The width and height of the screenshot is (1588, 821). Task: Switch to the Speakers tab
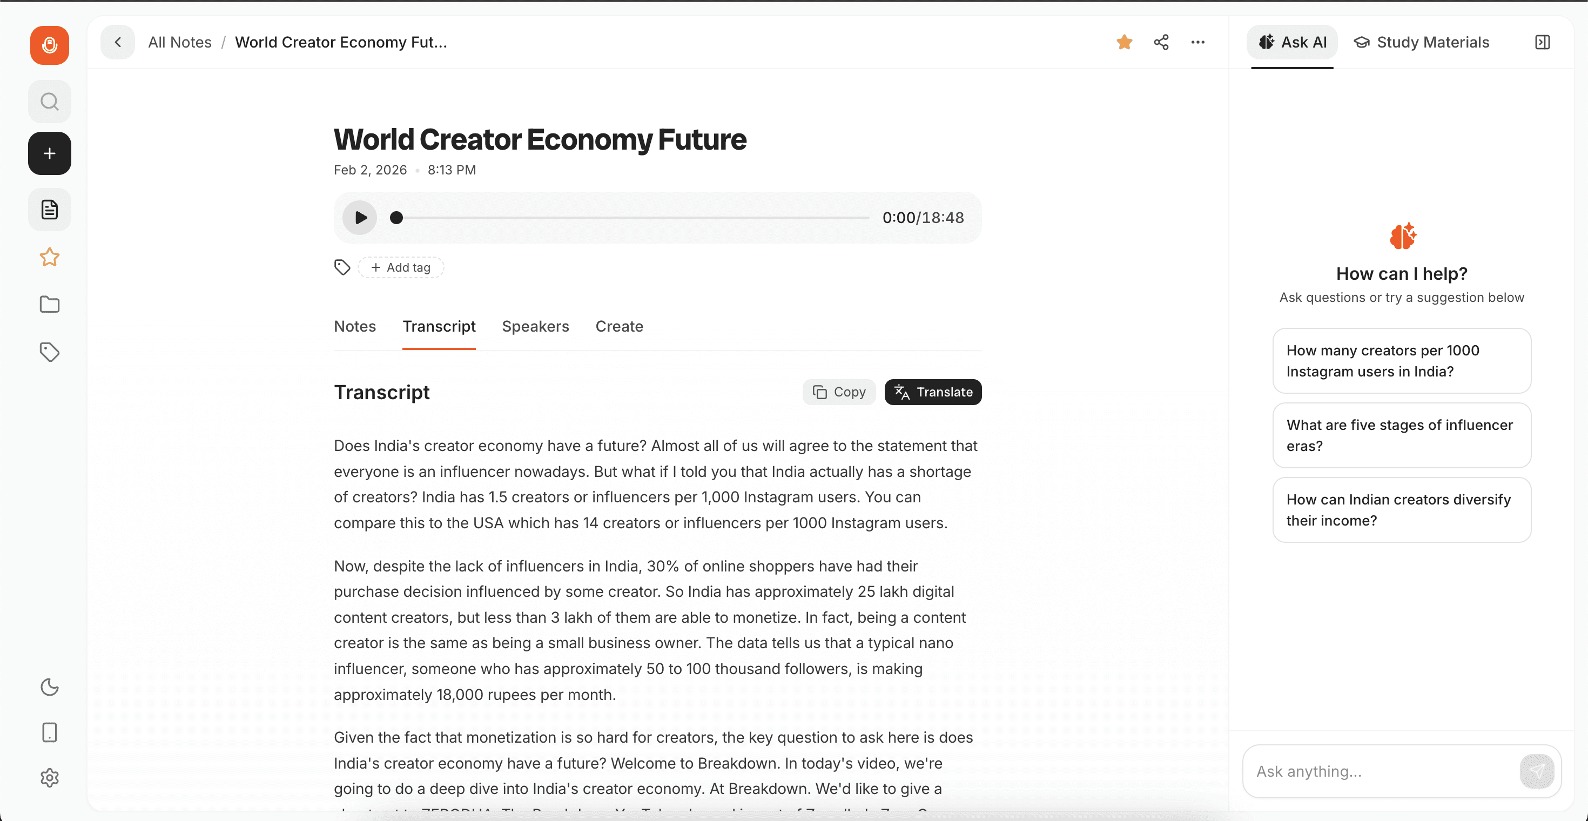(x=535, y=326)
